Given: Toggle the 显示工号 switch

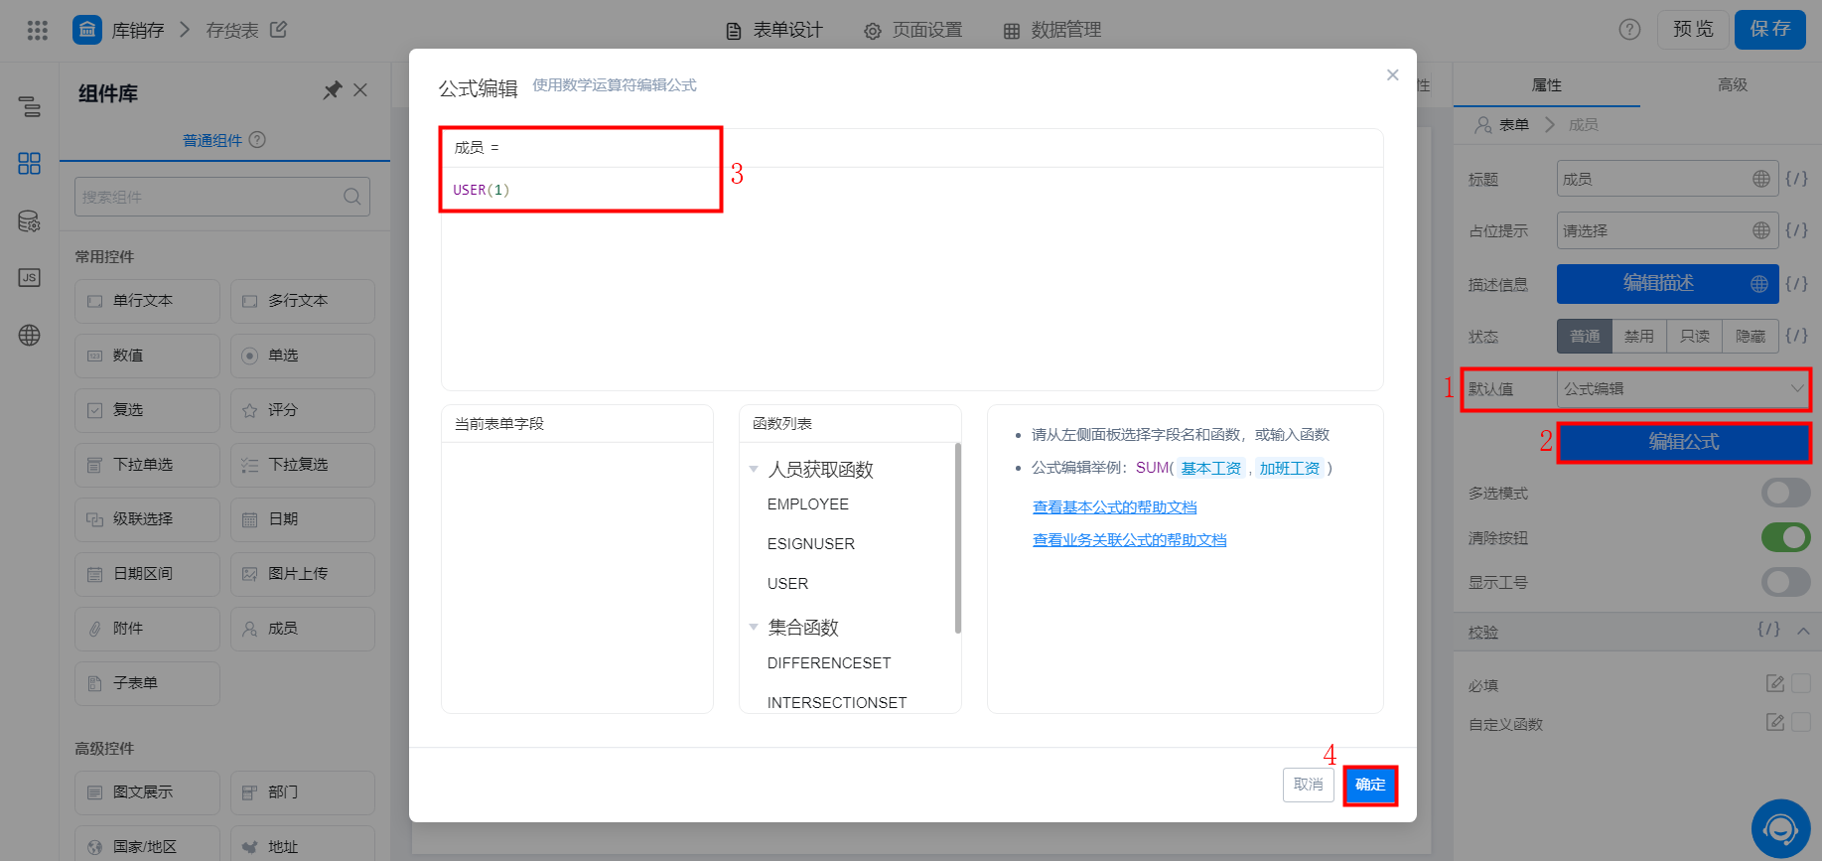Looking at the screenshot, I should point(1785,582).
